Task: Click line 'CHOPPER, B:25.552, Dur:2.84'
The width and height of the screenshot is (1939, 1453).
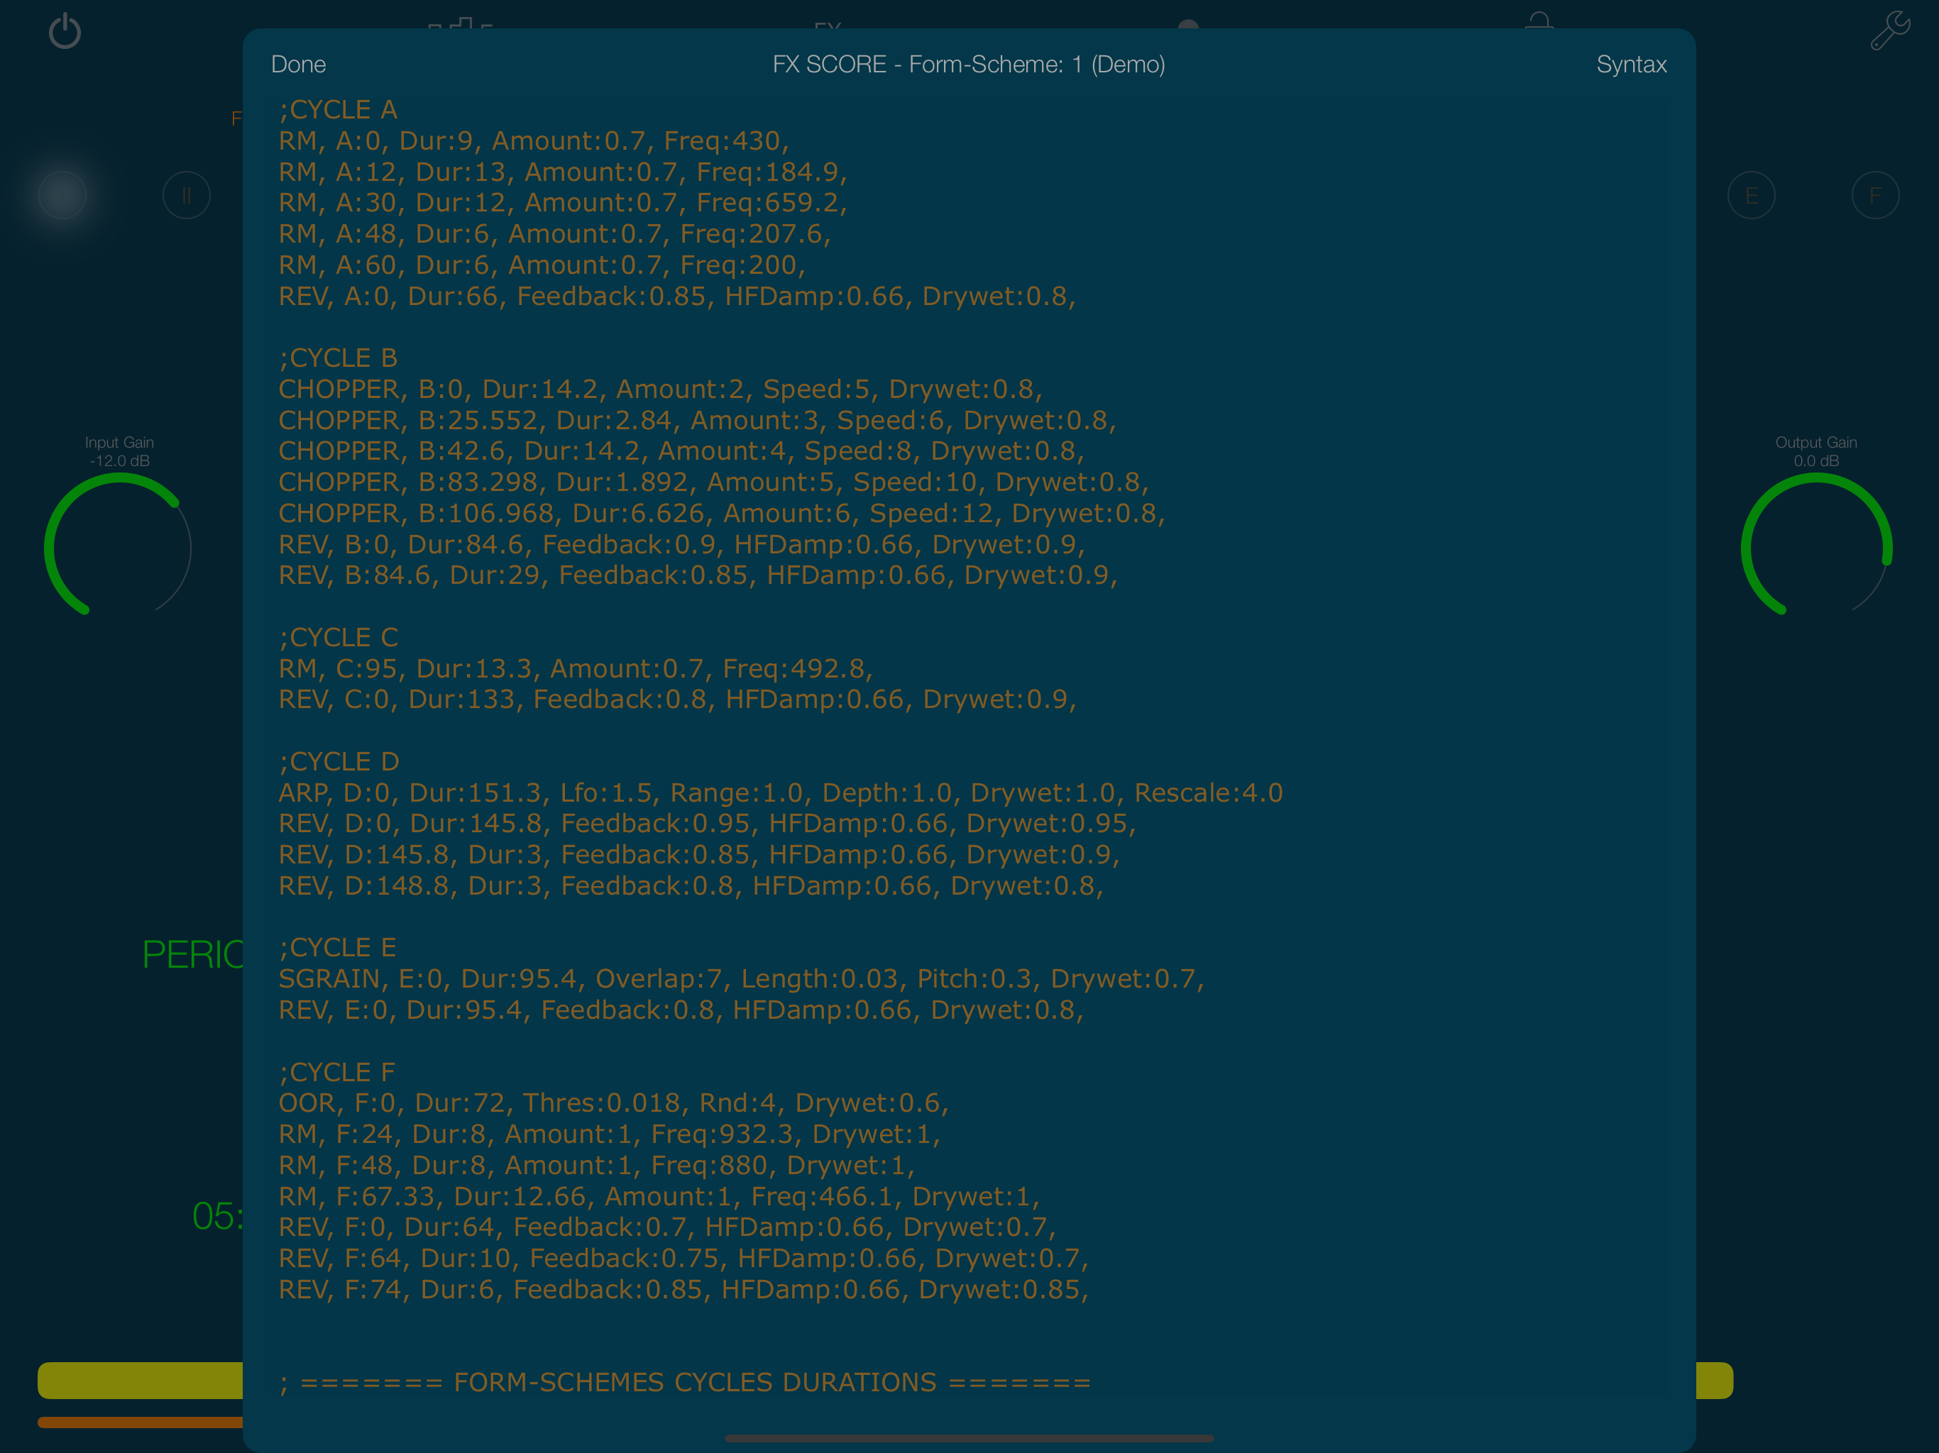Action: pos(698,420)
